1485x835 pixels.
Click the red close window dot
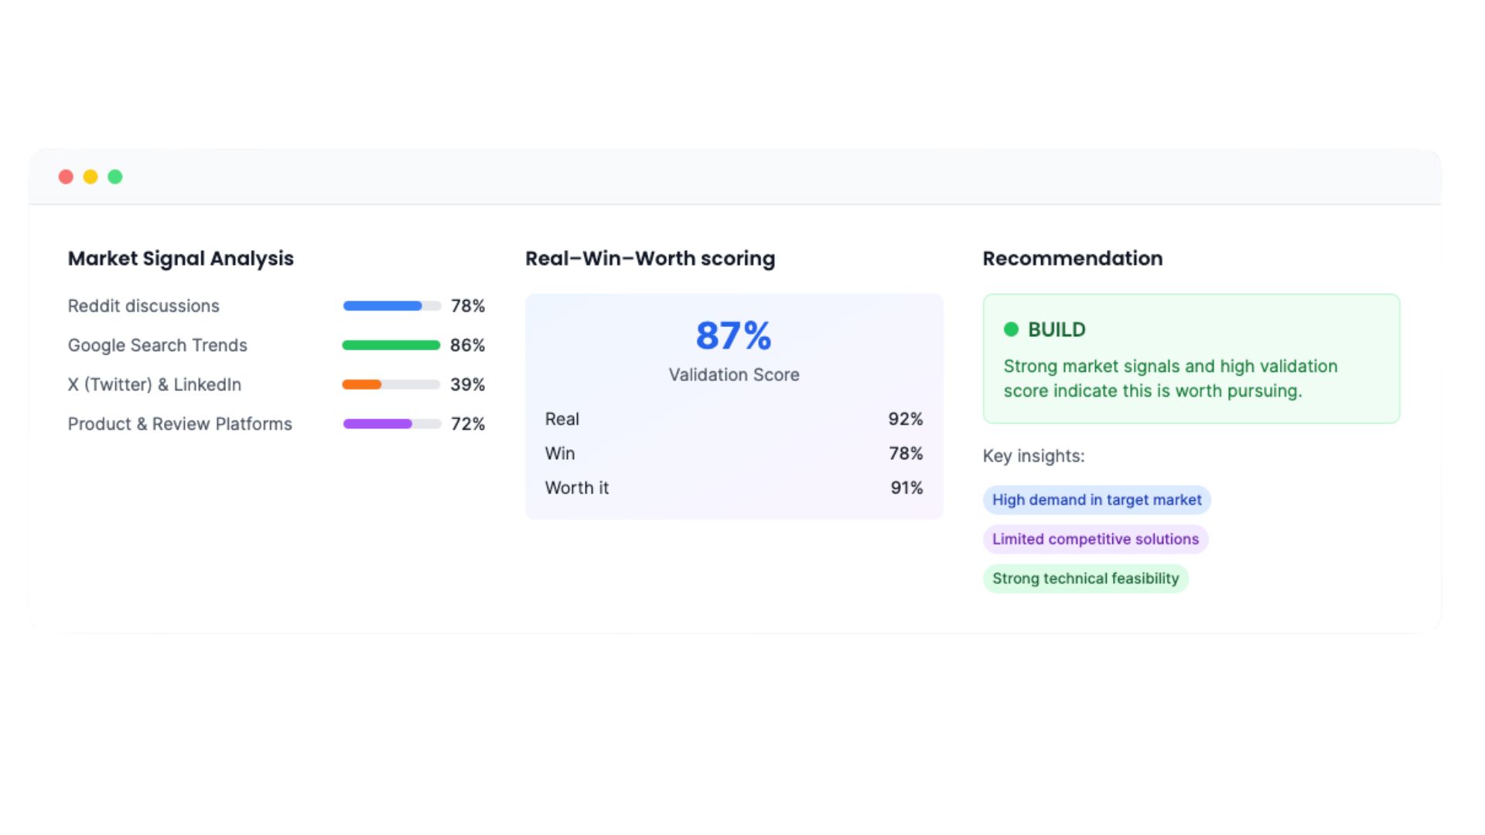coord(66,177)
